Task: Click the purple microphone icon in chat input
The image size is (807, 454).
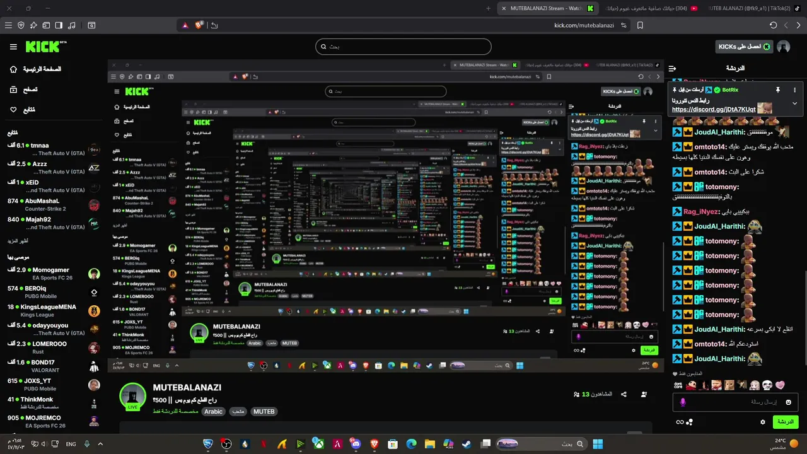Action: point(683,402)
